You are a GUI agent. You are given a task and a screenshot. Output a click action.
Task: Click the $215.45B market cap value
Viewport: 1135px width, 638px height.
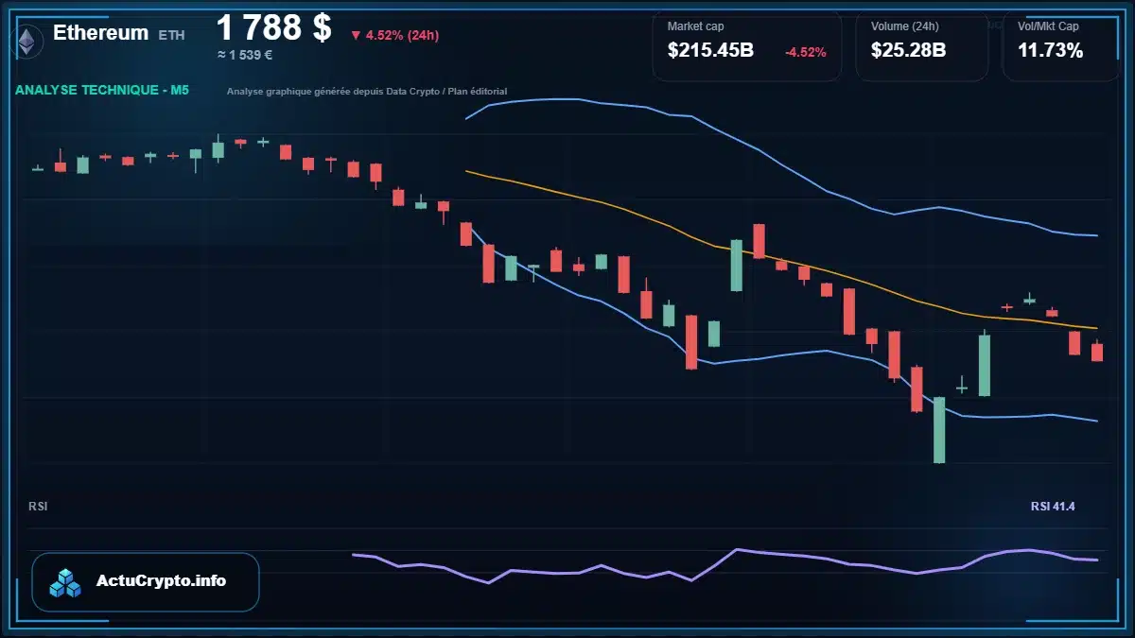coord(710,51)
